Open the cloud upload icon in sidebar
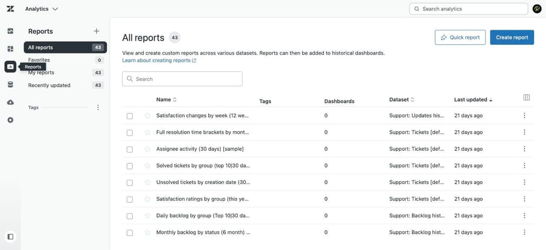 [x=10, y=102]
